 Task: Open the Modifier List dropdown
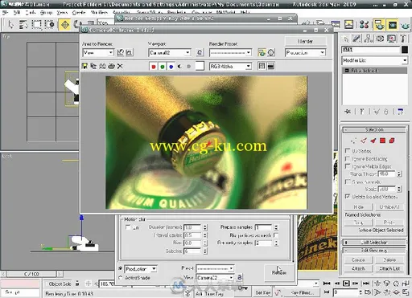coord(375,60)
